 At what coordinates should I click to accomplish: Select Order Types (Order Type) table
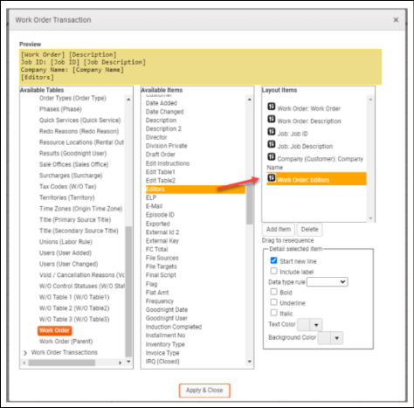(x=72, y=98)
